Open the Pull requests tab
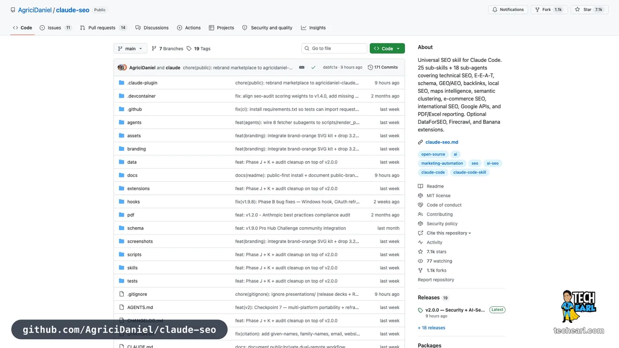The width and height of the screenshot is (619, 348). point(103,28)
